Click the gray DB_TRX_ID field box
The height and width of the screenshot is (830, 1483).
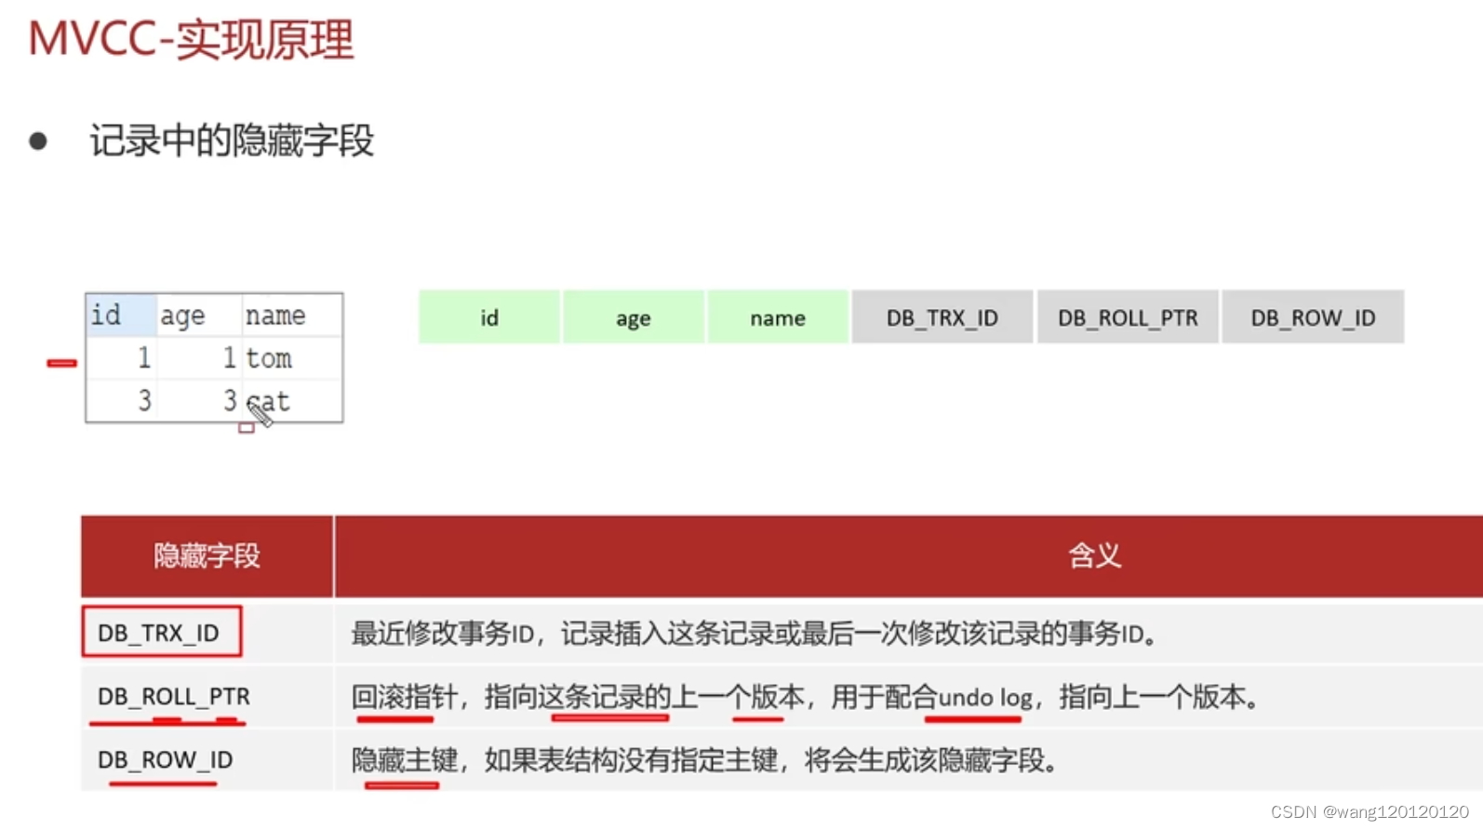(942, 317)
